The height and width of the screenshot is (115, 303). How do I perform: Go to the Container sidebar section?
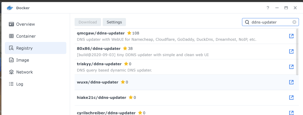click(36, 36)
